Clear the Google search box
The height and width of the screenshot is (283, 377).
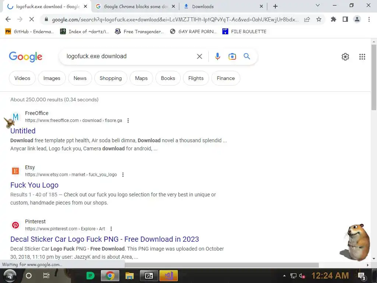(x=200, y=56)
